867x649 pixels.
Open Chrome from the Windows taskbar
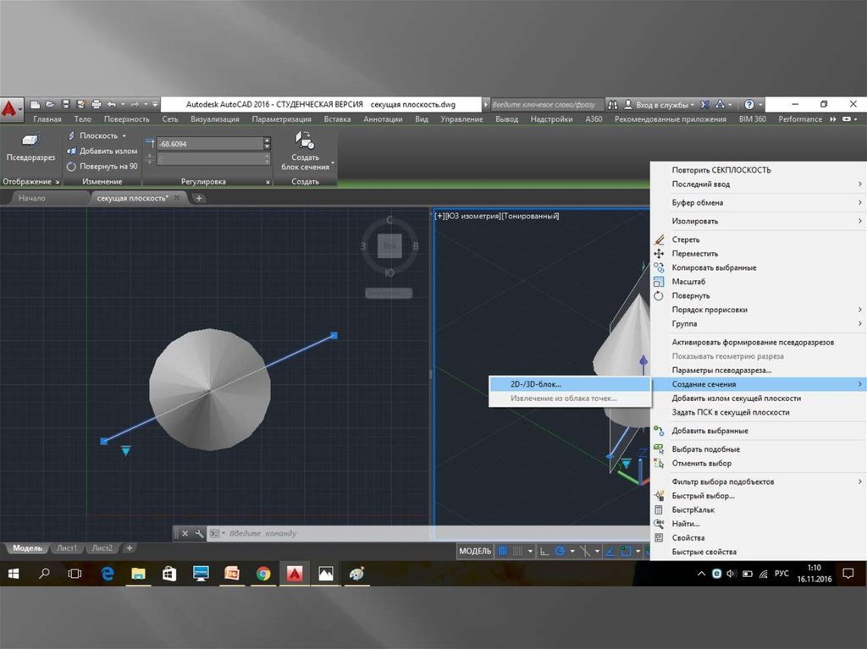click(263, 574)
